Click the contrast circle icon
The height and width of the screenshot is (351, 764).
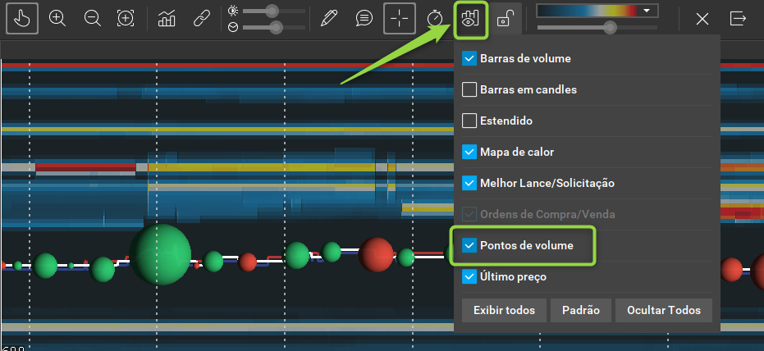(x=233, y=27)
